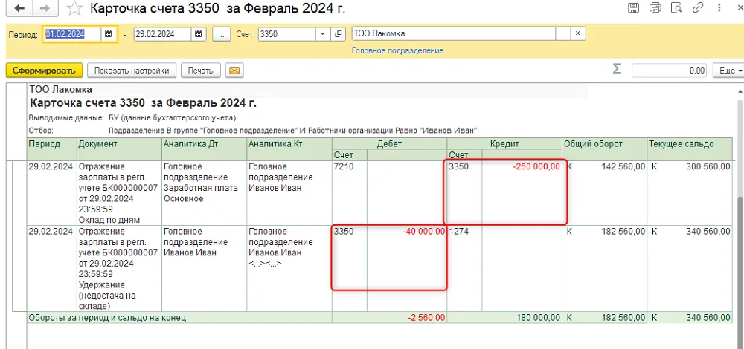
Task: Open calendar for end date 29.02.2024
Action: pos(199,34)
